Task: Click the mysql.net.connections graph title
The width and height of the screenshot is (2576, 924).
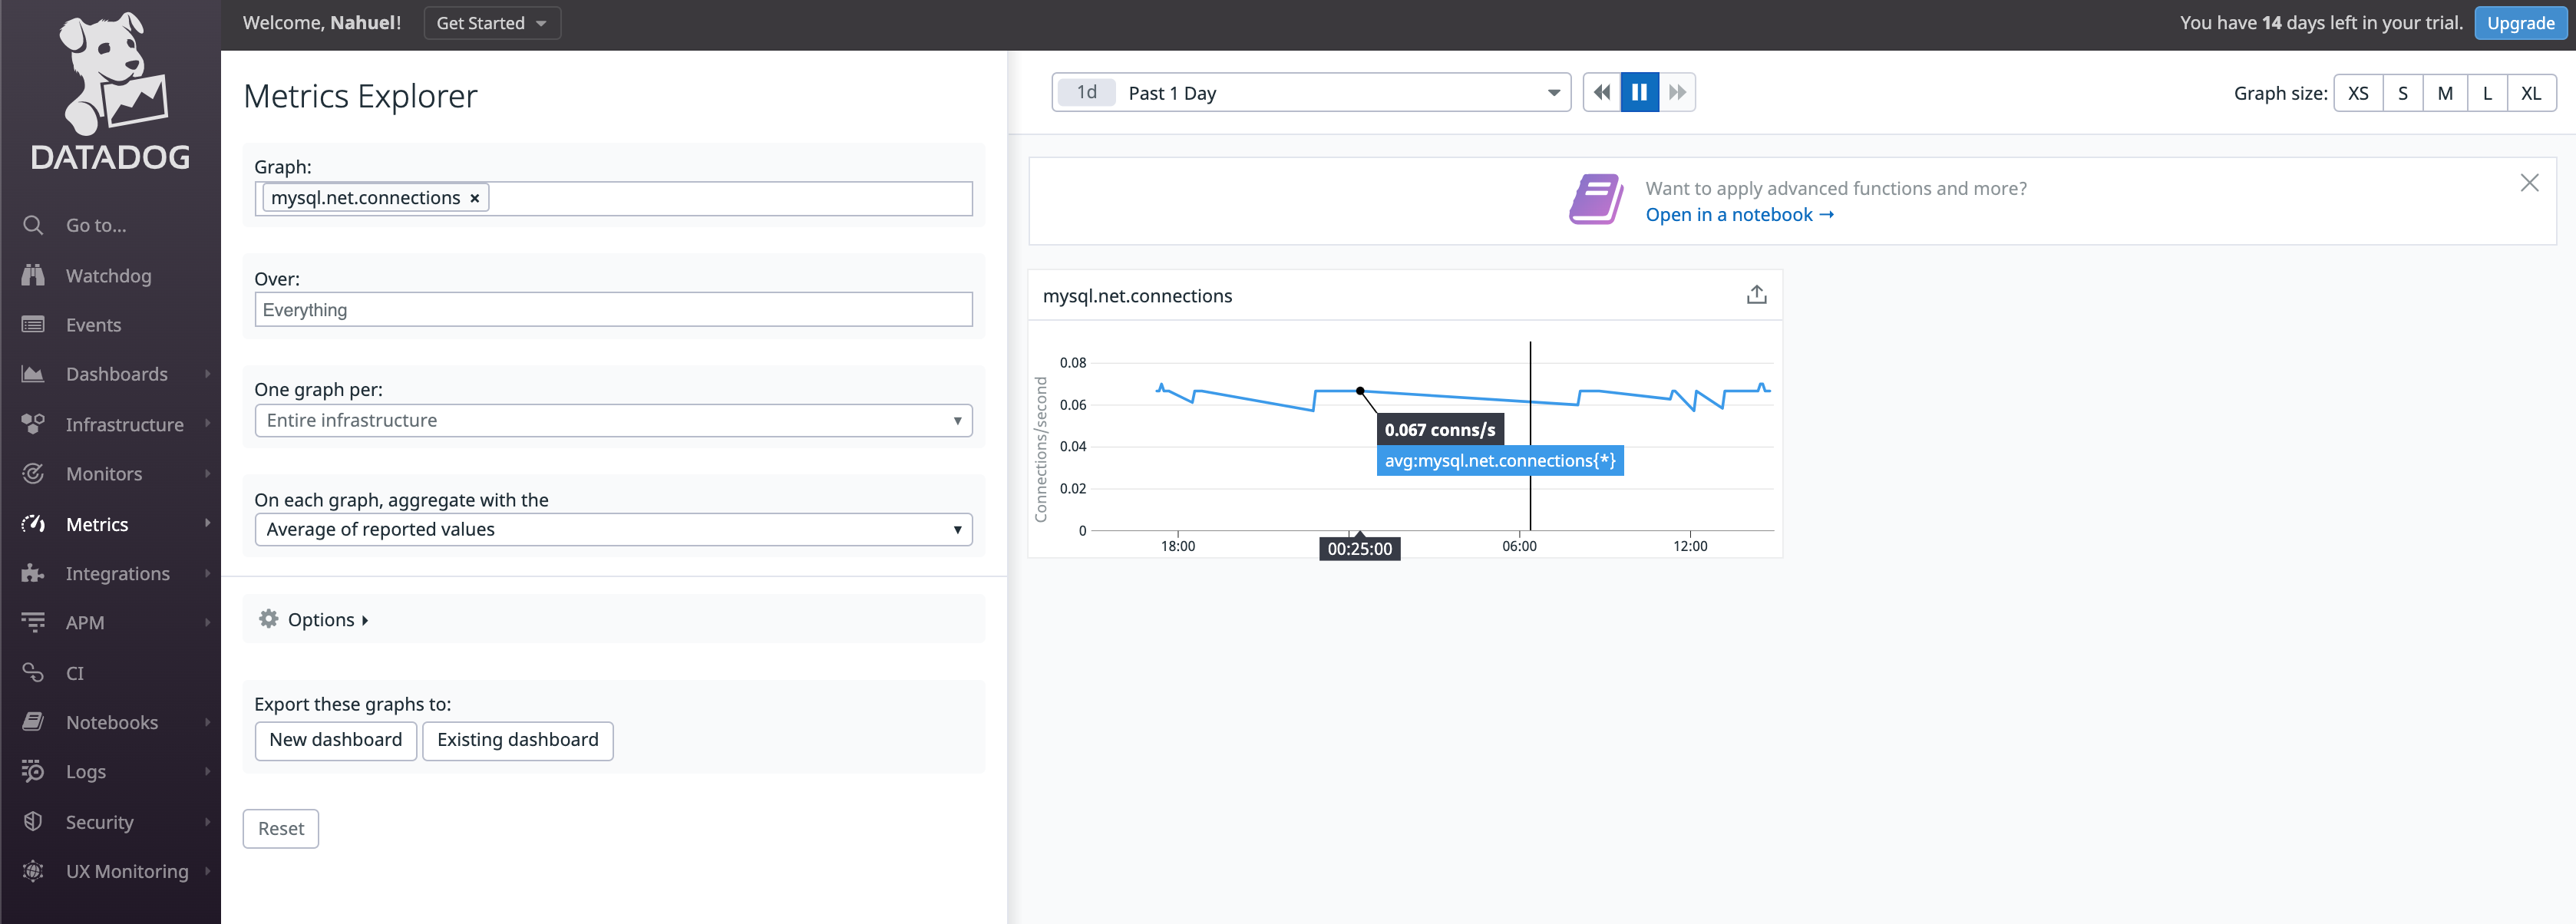Action: (1137, 296)
